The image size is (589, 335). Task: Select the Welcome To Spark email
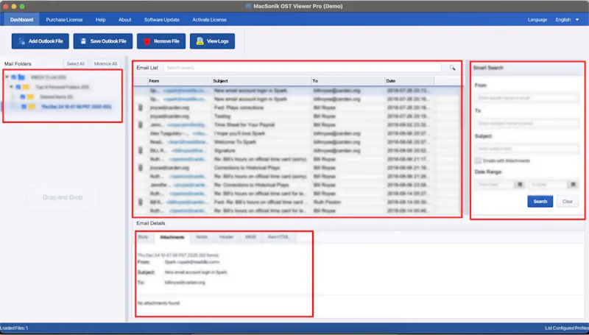click(297, 142)
